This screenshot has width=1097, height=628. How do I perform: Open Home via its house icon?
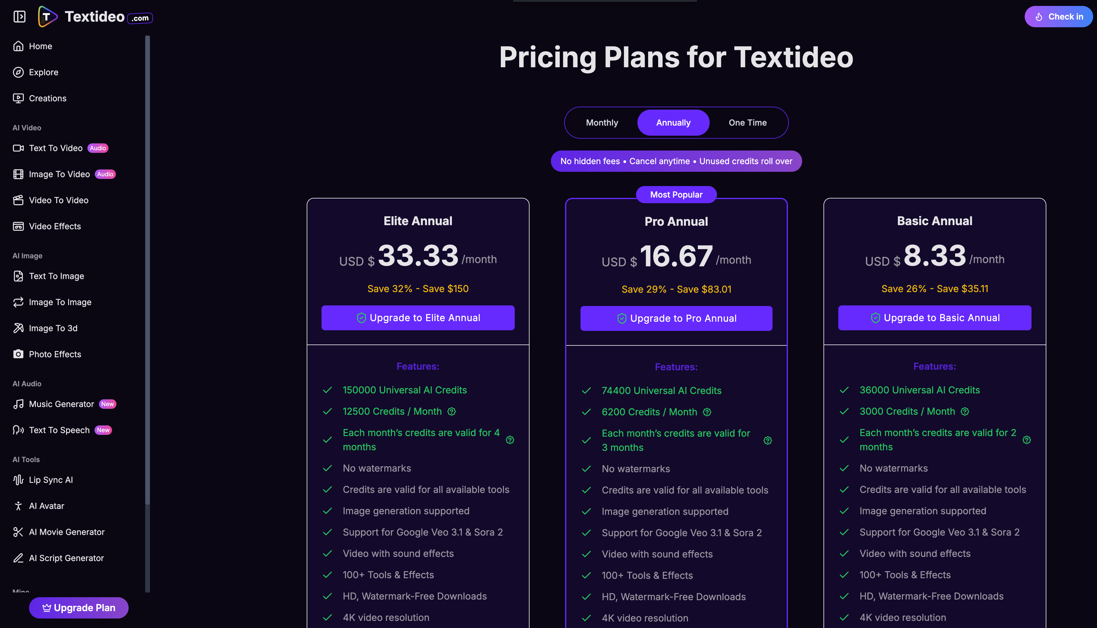pos(18,46)
